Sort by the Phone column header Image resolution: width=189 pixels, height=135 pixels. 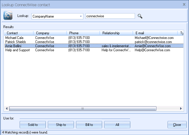click(x=83, y=33)
